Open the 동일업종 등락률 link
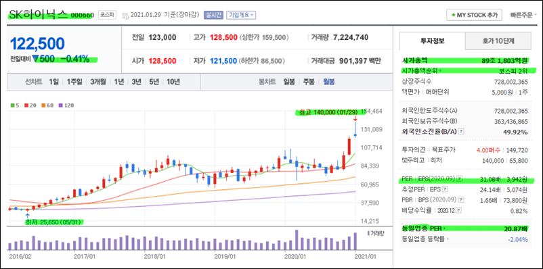 coord(425,239)
